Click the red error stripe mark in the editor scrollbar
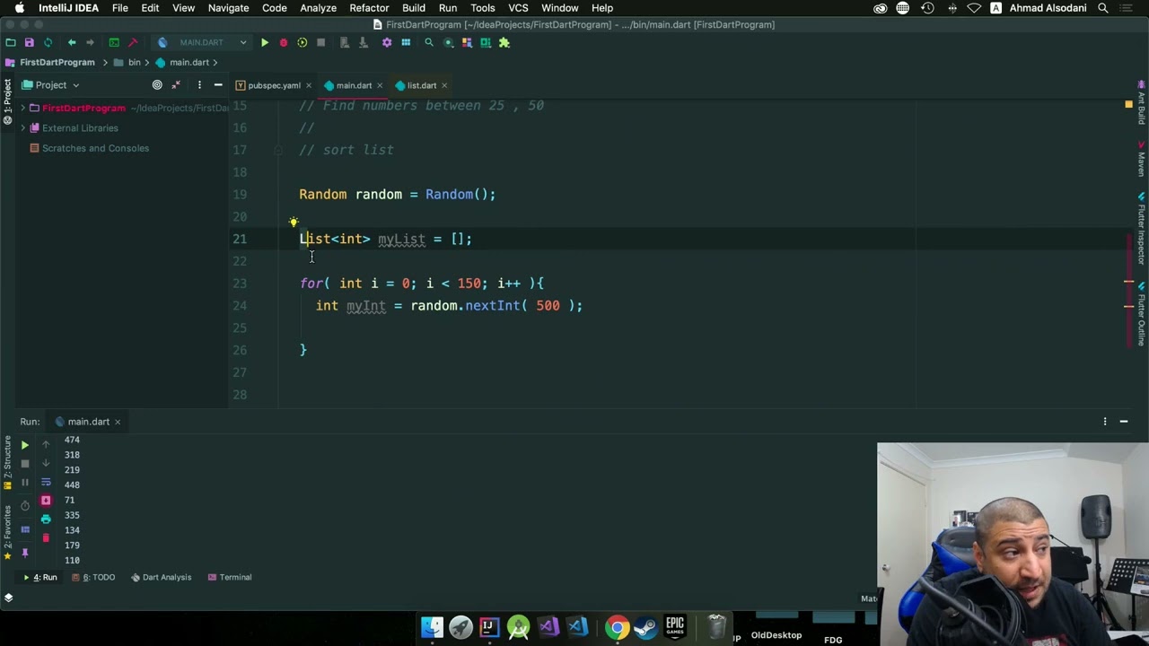 (1128, 283)
